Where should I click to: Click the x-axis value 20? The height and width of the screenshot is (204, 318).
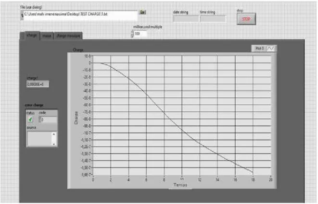pos(270,180)
